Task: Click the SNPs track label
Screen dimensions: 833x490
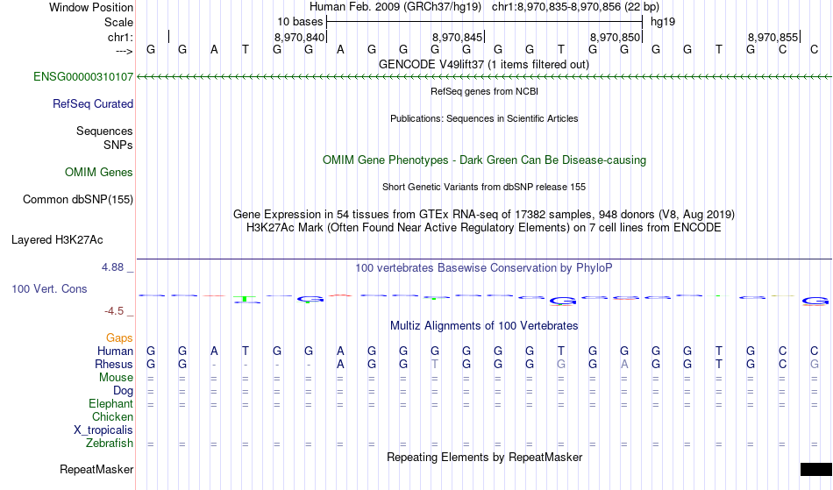Action: pyautogui.click(x=118, y=145)
